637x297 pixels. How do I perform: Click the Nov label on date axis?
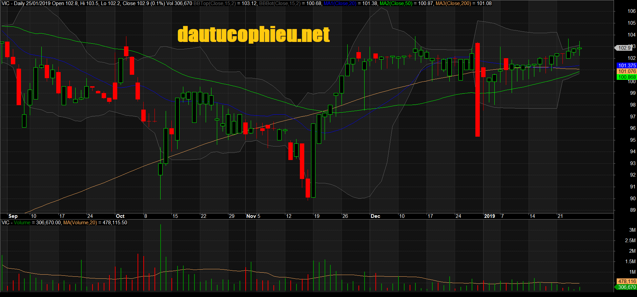[x=251, y=216]
